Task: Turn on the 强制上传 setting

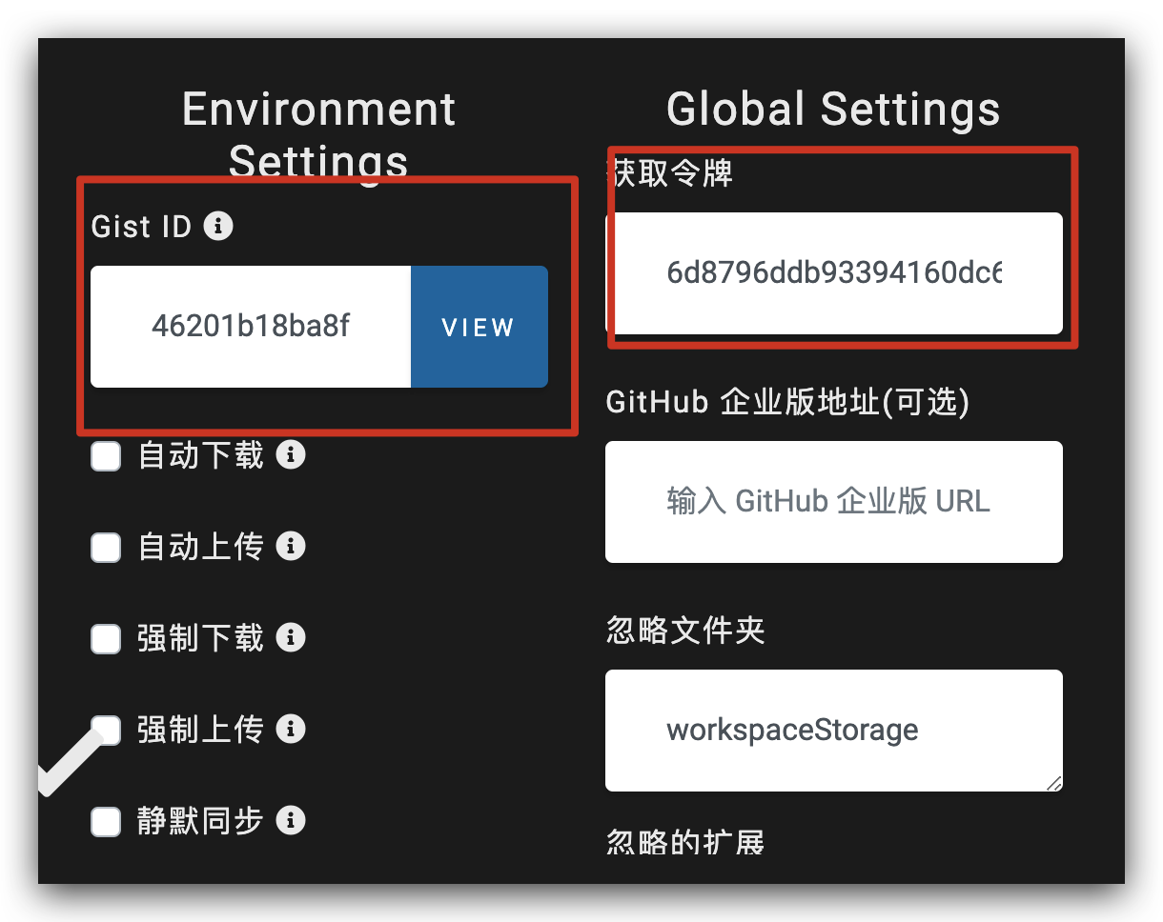Action: coord(106,730)
